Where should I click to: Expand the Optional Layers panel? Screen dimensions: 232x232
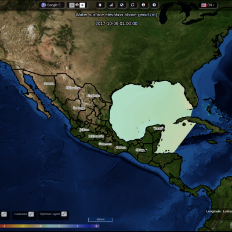[x=64, y=214]
